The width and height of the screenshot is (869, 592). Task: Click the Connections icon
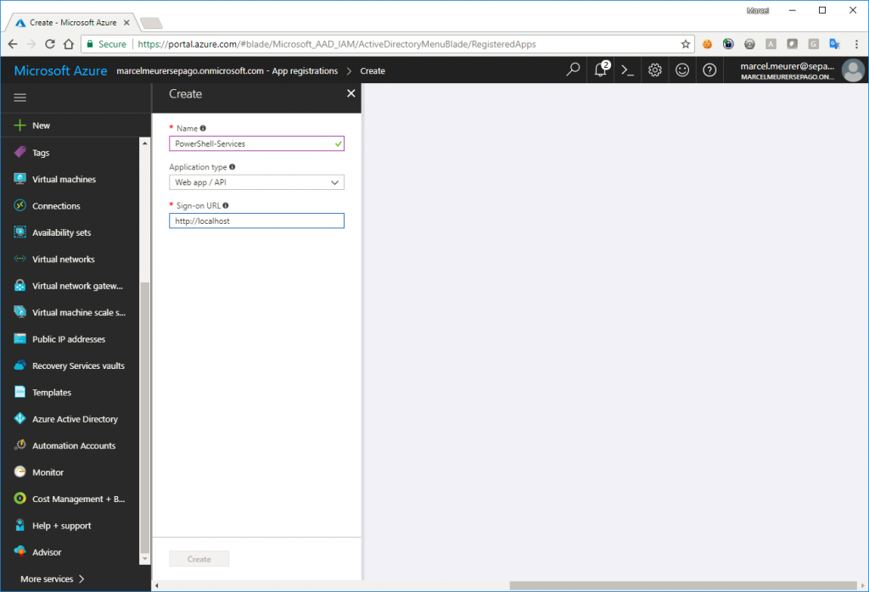click(20, 205)
